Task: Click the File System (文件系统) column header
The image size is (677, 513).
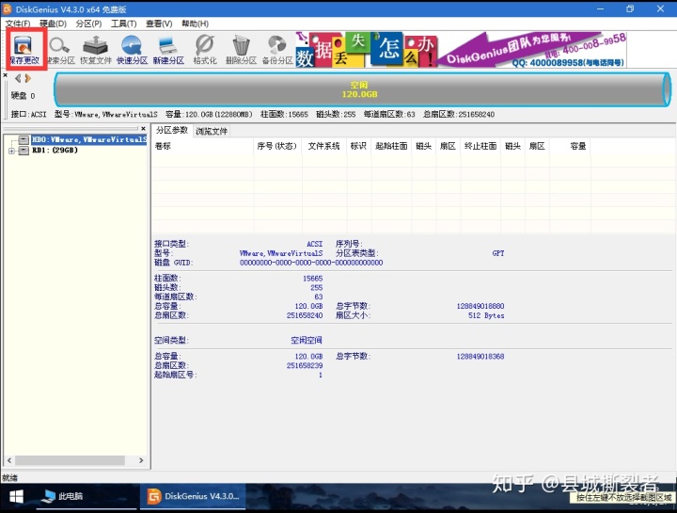Action: 323,146
